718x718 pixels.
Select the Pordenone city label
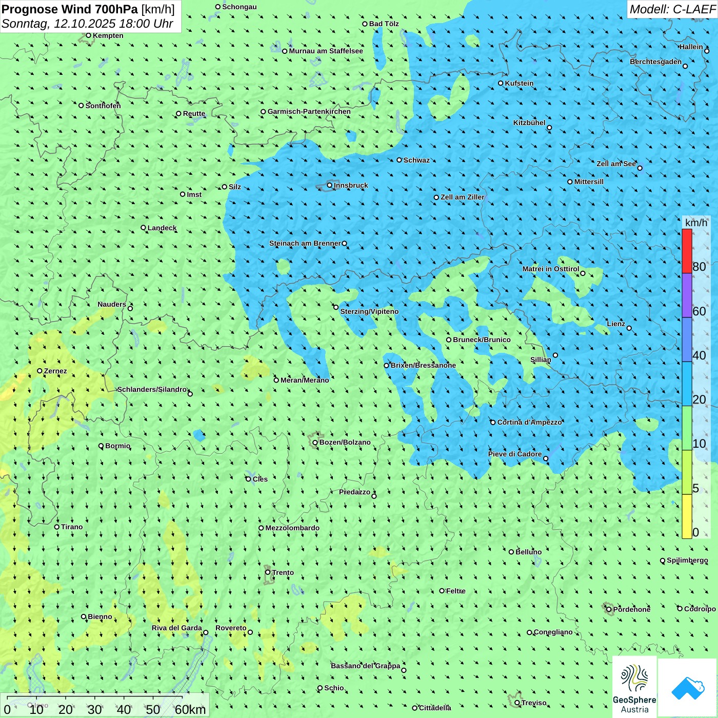pyautogui.click(x=632, y=609)
